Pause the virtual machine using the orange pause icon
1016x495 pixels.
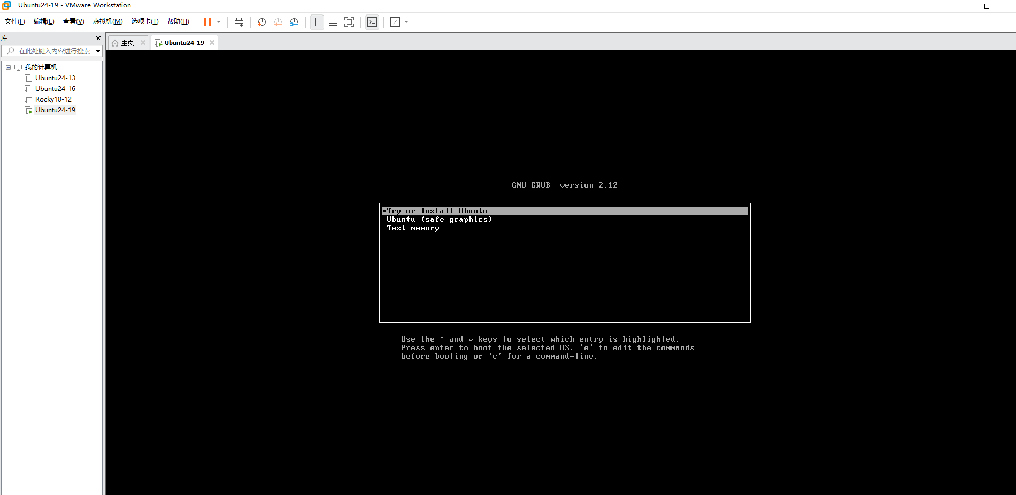(x=207, y=22)
